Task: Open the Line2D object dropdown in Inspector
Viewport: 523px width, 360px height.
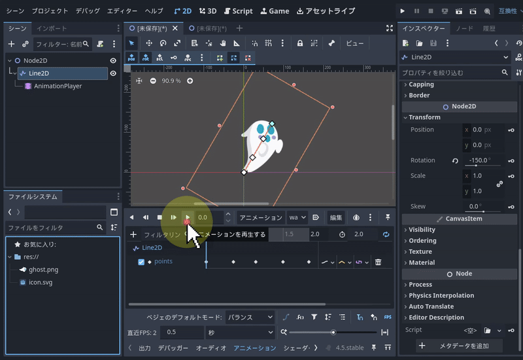Action: 455,58
